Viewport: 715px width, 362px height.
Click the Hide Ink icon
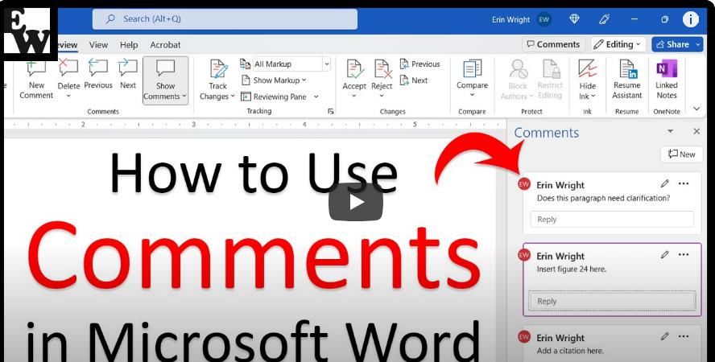tap(587, 68)
